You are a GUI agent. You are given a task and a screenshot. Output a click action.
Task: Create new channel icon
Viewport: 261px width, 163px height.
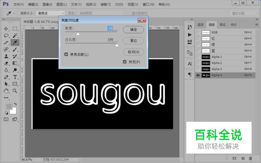click(x=243, y=158)
